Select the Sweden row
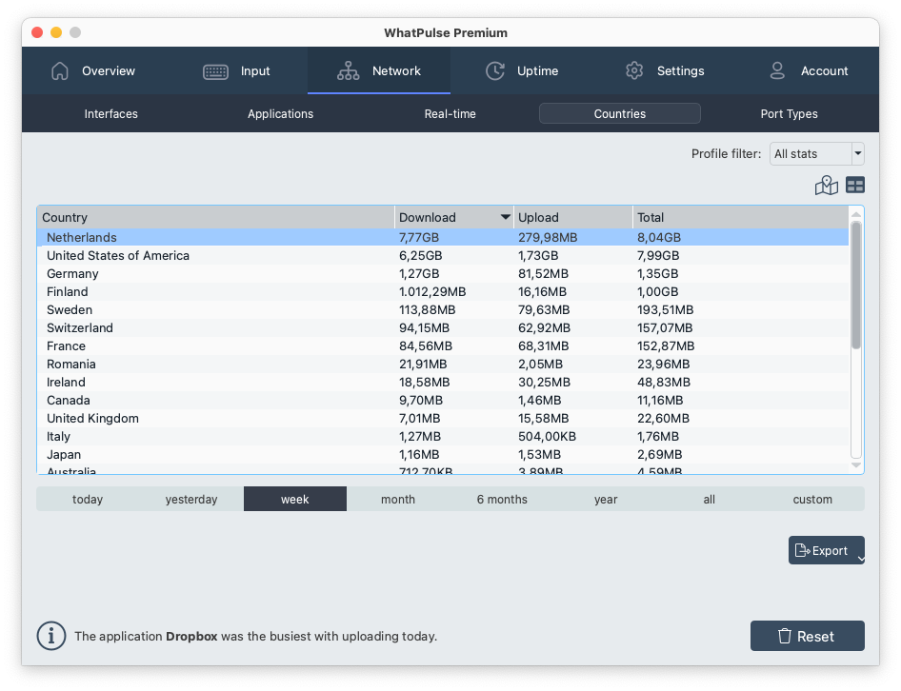 point(443,309)
